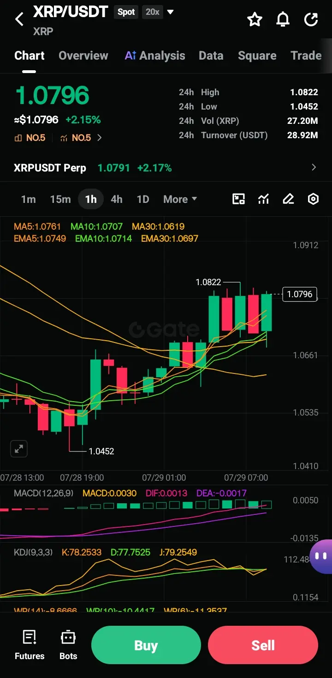Select the 1h timeframe
Viewport: 332px width, 678px height.
coord(91,199)
